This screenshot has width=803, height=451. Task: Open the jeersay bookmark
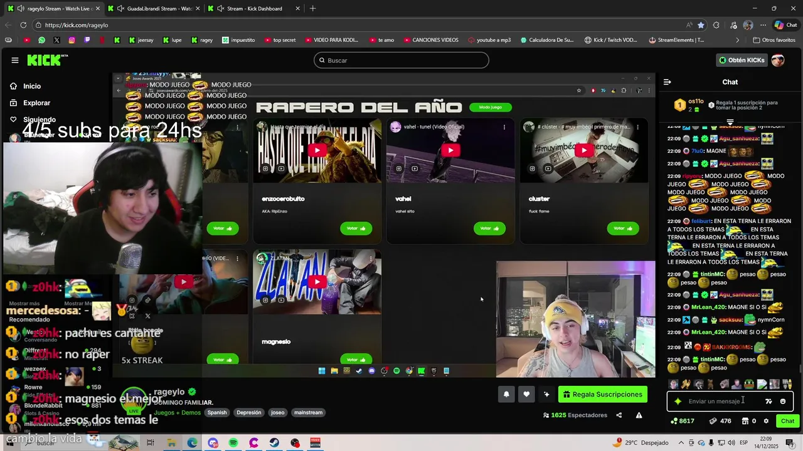(141, 40)
